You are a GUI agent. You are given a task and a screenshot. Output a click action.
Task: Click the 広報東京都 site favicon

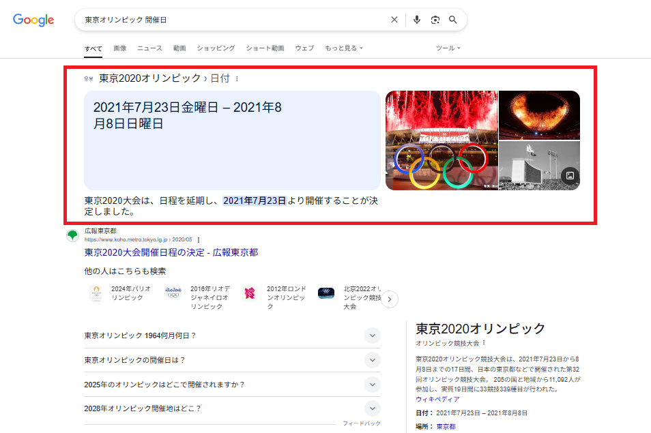tap(72, 235)
